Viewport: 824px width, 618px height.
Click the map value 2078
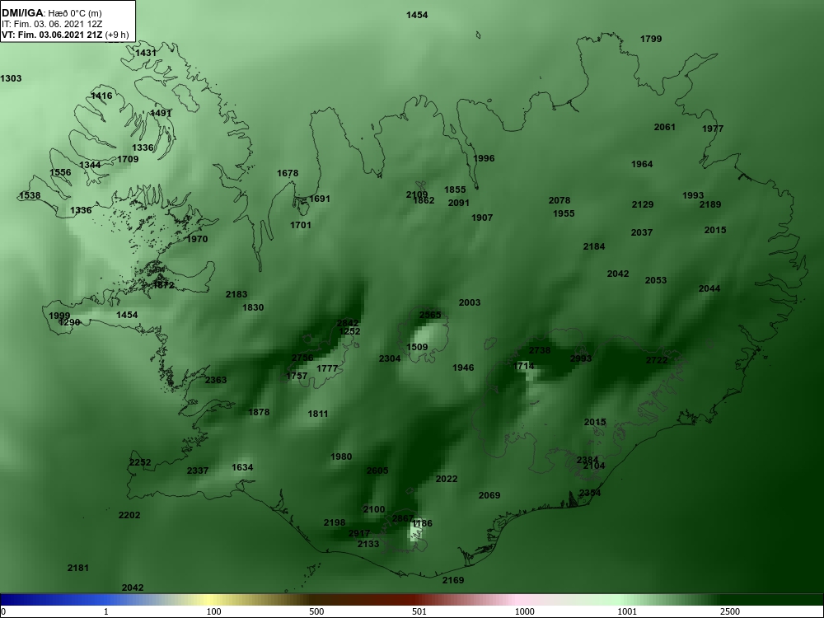tap(559, 200)
